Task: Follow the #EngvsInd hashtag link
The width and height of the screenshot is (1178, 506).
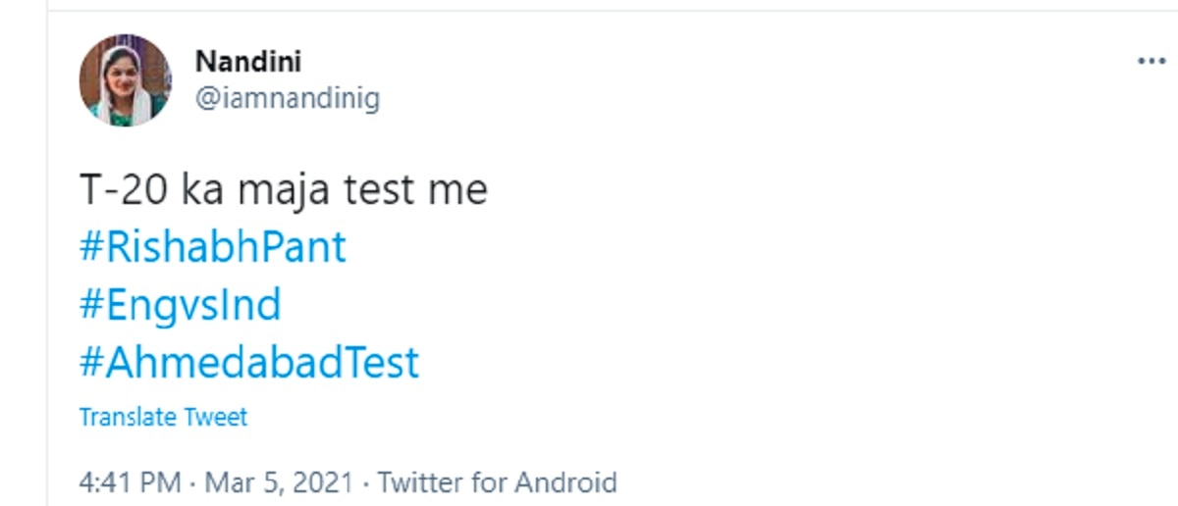Action: (x=180, y=305)
